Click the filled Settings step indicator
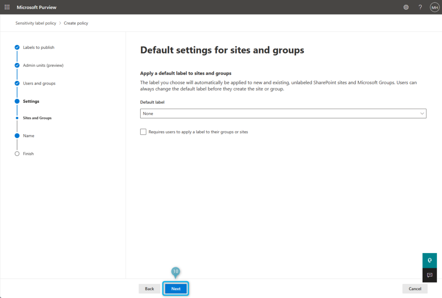Screen dimensions: 442x298 (17, 101)
